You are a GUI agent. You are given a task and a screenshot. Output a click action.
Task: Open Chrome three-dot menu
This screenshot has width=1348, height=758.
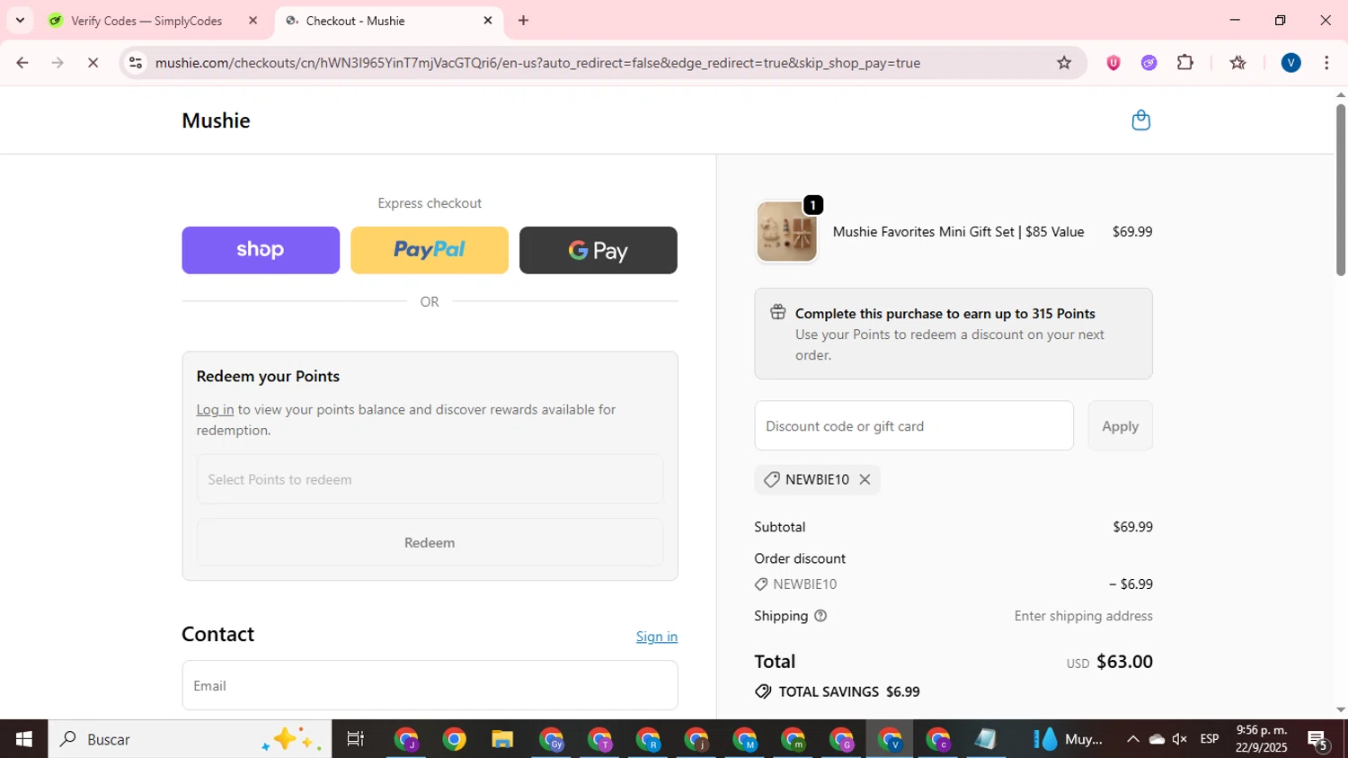pos(1326,63)
